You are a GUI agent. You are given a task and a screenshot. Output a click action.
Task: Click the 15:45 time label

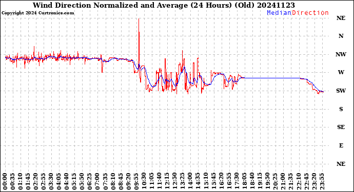point(213,181)
